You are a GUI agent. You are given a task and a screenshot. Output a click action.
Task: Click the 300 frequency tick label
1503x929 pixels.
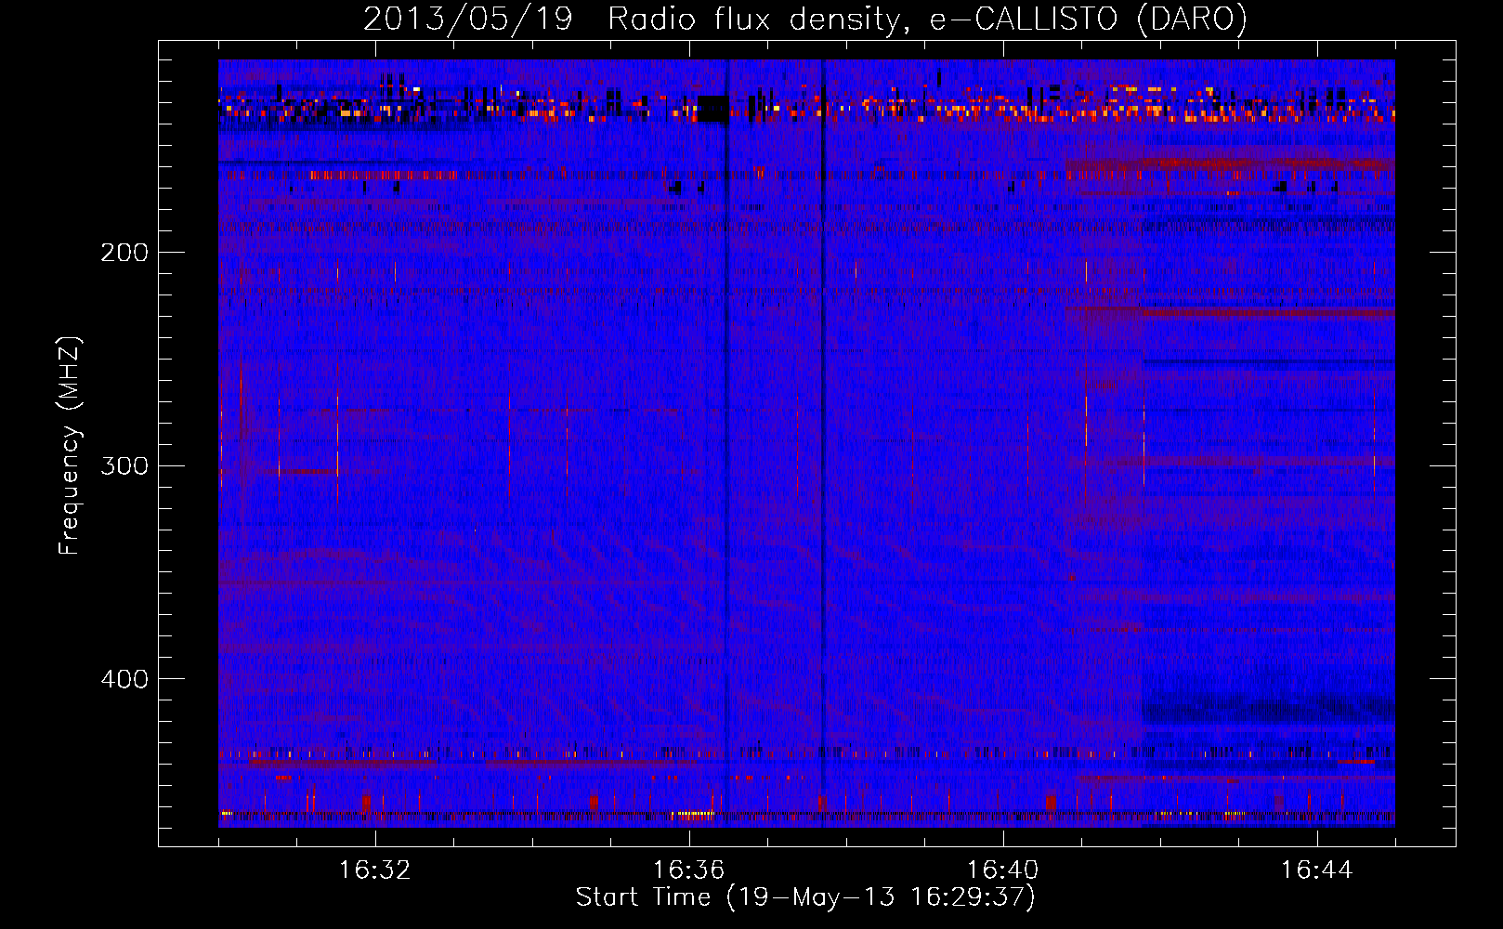tap(124, 465)
